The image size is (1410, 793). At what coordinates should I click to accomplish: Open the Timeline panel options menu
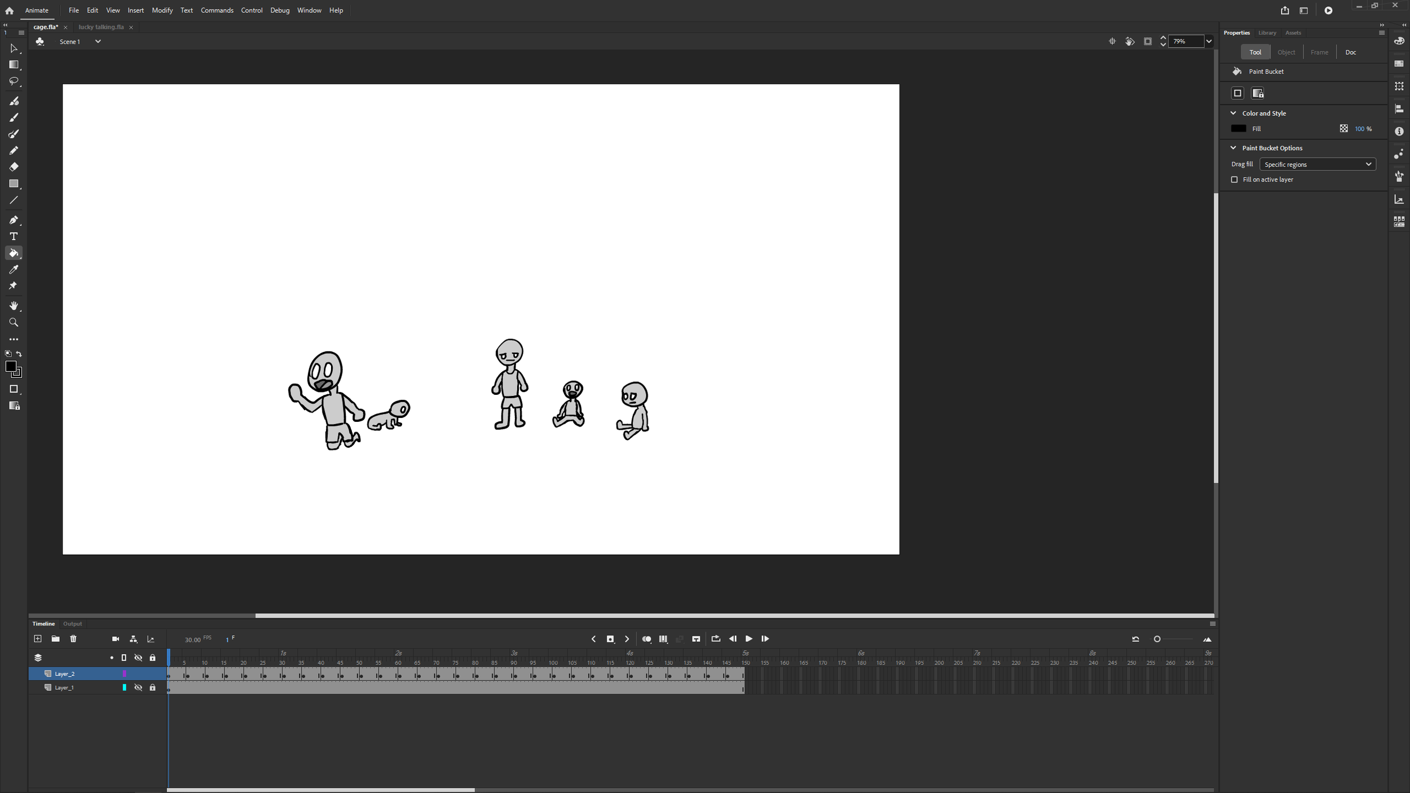point(1213,624)
